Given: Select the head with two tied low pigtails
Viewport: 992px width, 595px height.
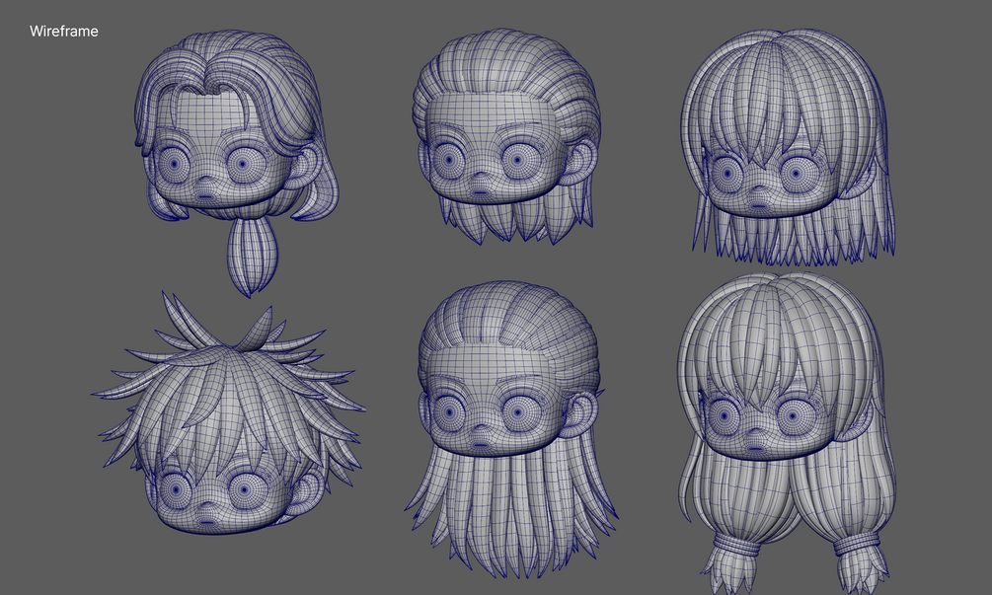Looking at the screenshot, I should (x=787, y=433).
